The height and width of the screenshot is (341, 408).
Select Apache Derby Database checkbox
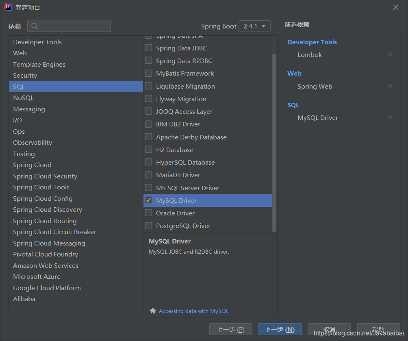coord(149,137)
